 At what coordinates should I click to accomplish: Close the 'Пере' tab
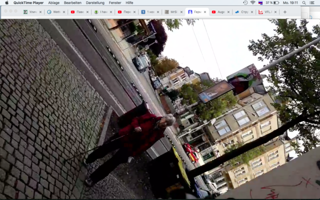pyautogui.click(x=134, y=12)
